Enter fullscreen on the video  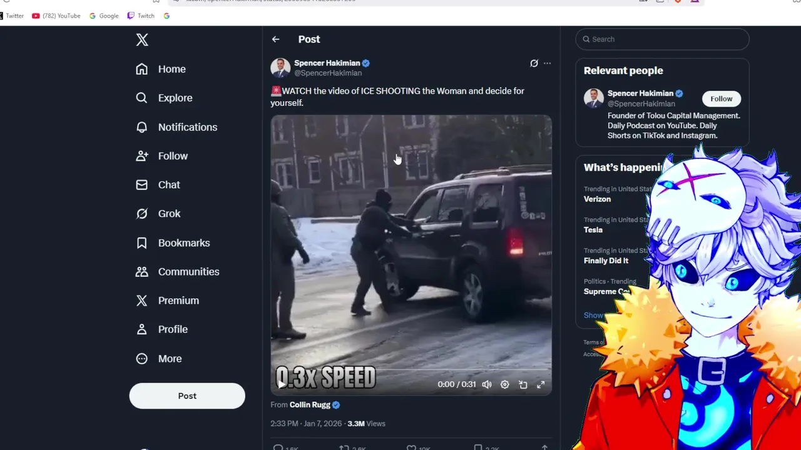point(541,384)
